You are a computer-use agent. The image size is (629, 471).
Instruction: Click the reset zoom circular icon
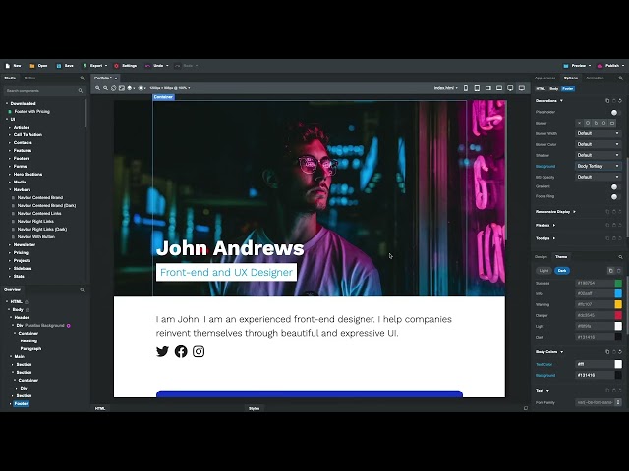tap(114, 88)
